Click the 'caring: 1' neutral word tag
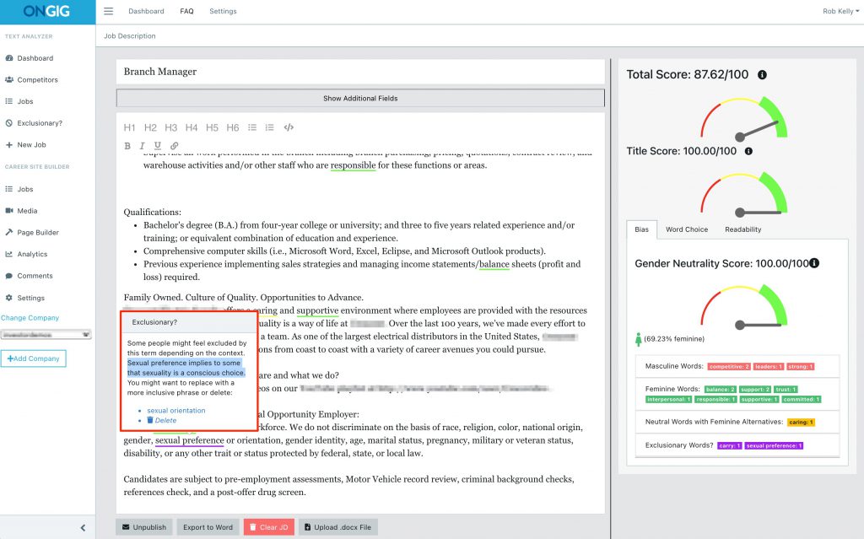The image size is (864, 539). [801, 422]
